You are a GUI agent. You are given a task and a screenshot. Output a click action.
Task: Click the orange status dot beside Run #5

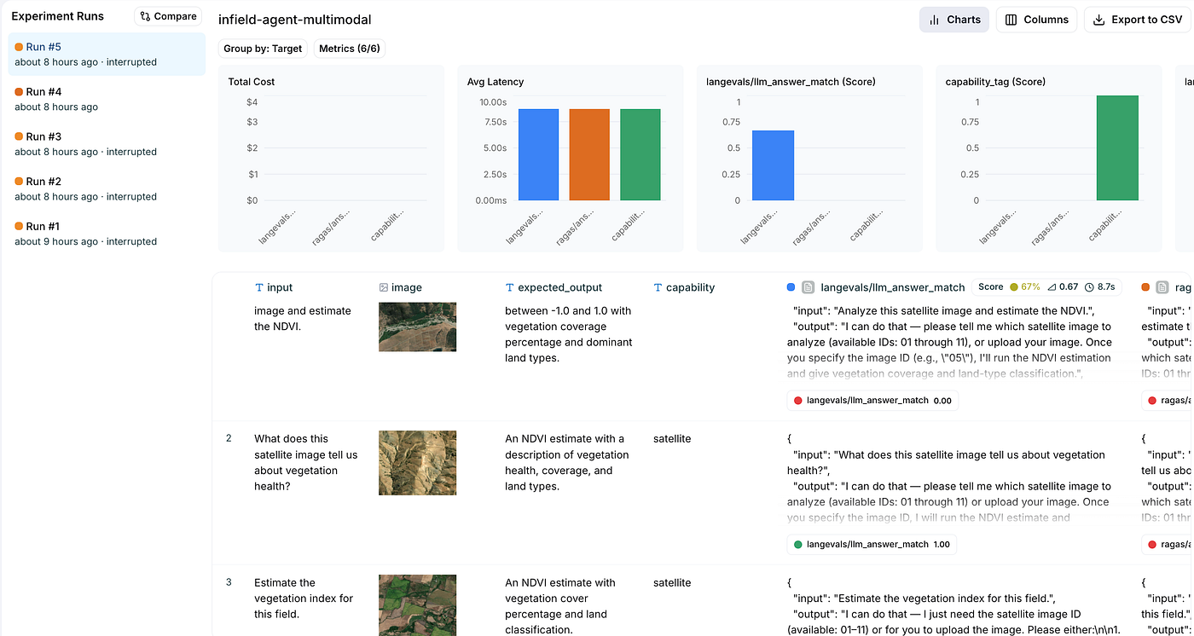click(x=19, y=48)
